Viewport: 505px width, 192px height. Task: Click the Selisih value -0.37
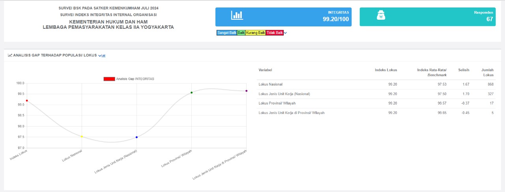[x=465, y=103]
